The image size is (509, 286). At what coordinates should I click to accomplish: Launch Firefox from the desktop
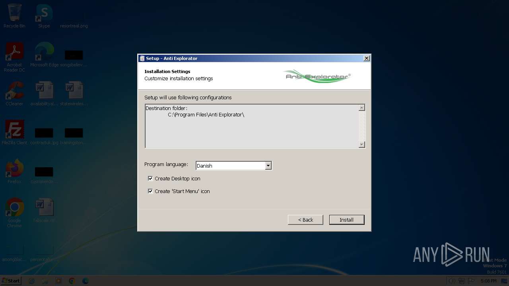tap(14, 172)
